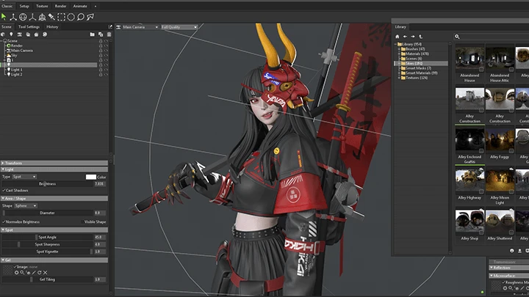Navigate back in the Library
Screen dimensions: 529x297
tap(405, 37)
